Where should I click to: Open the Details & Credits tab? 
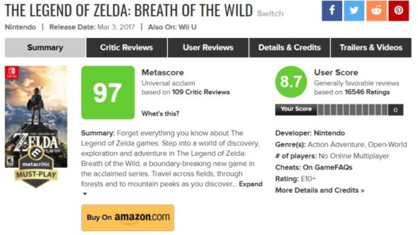[289, 48]
